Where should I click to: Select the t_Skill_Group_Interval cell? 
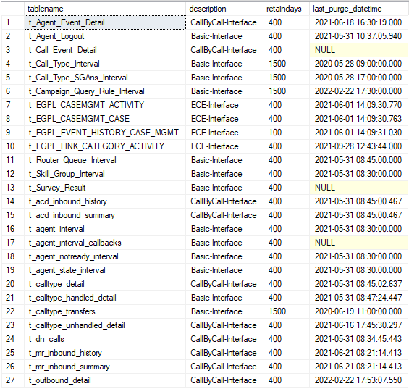click(x=105, y=174)
